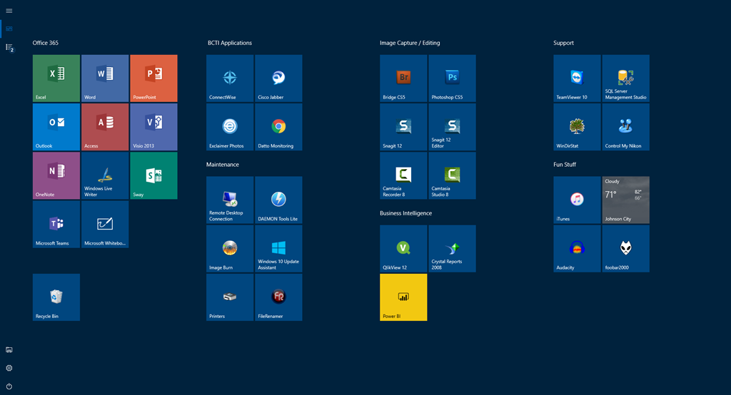Expand the hamburger menu at top left
Screen dimensions: 731x395
click(x=9, y=11)
